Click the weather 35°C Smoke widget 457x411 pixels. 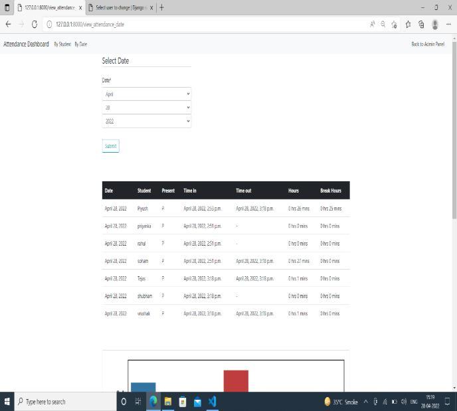[341, 402]
